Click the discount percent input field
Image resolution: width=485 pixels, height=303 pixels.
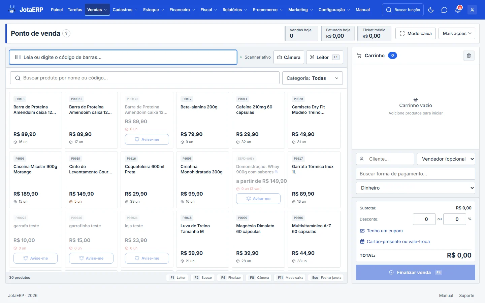pos(455,219)
